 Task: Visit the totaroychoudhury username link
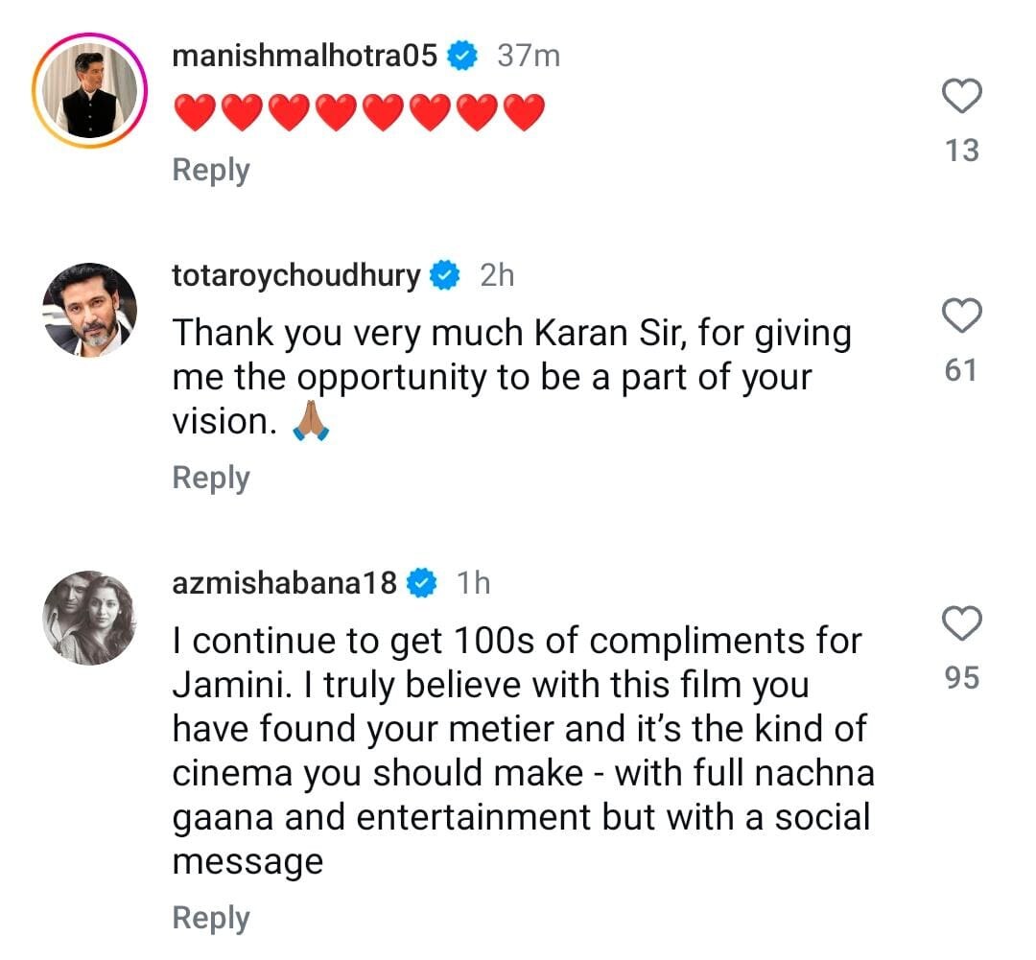coord(296,276)
